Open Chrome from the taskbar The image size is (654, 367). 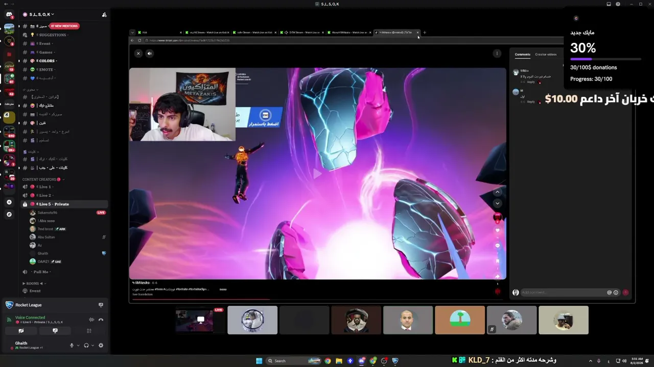328,361
